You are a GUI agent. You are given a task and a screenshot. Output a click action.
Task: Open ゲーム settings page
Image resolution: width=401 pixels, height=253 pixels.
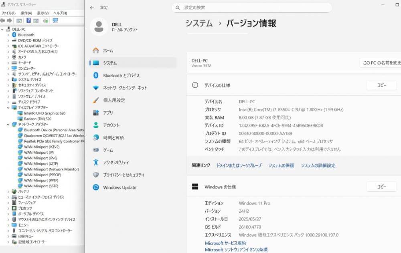pyautogui.click(x=133, y=150)
